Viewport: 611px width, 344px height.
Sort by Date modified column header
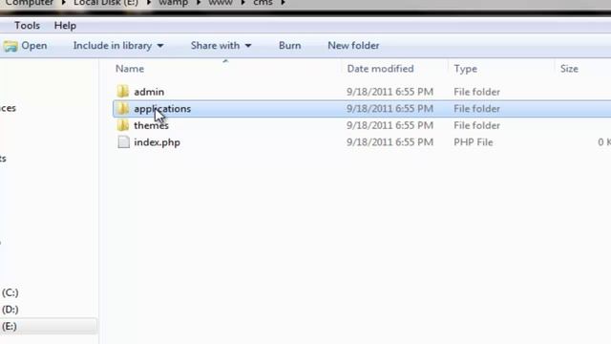tap(380, 69)
